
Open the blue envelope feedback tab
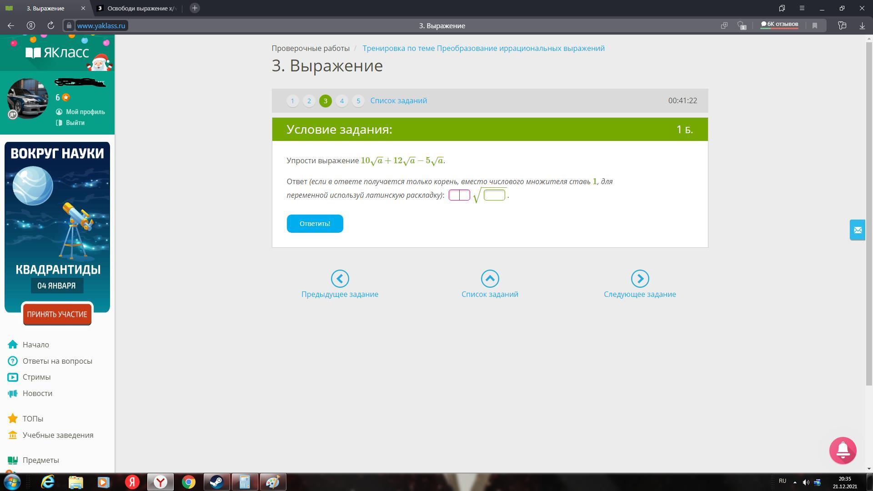858,230
